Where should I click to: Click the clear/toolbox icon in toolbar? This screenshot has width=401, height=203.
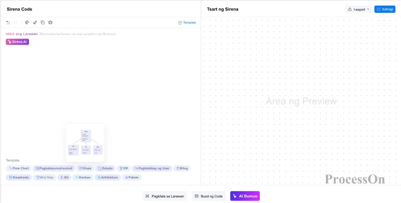tap(51, 22)
